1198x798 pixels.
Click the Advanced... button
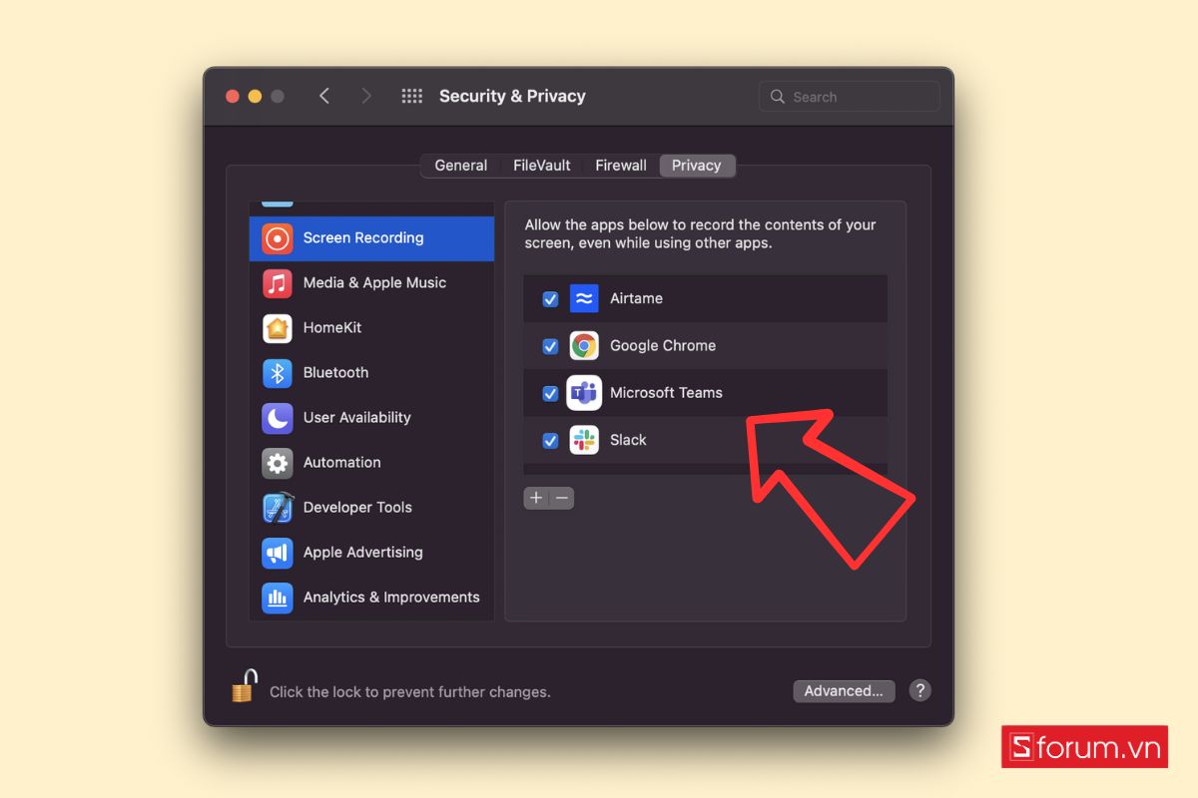844,690
